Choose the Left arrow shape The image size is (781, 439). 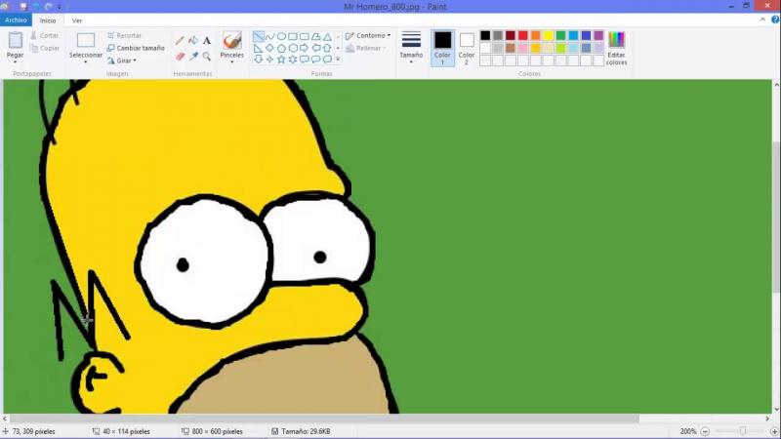(315, 48)
